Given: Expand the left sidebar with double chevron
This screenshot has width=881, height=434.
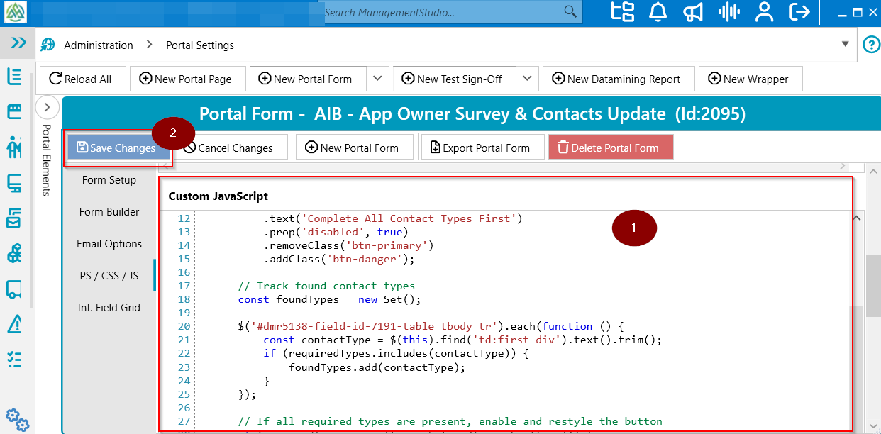Looking at the screenshot, I should pos(18,43).
